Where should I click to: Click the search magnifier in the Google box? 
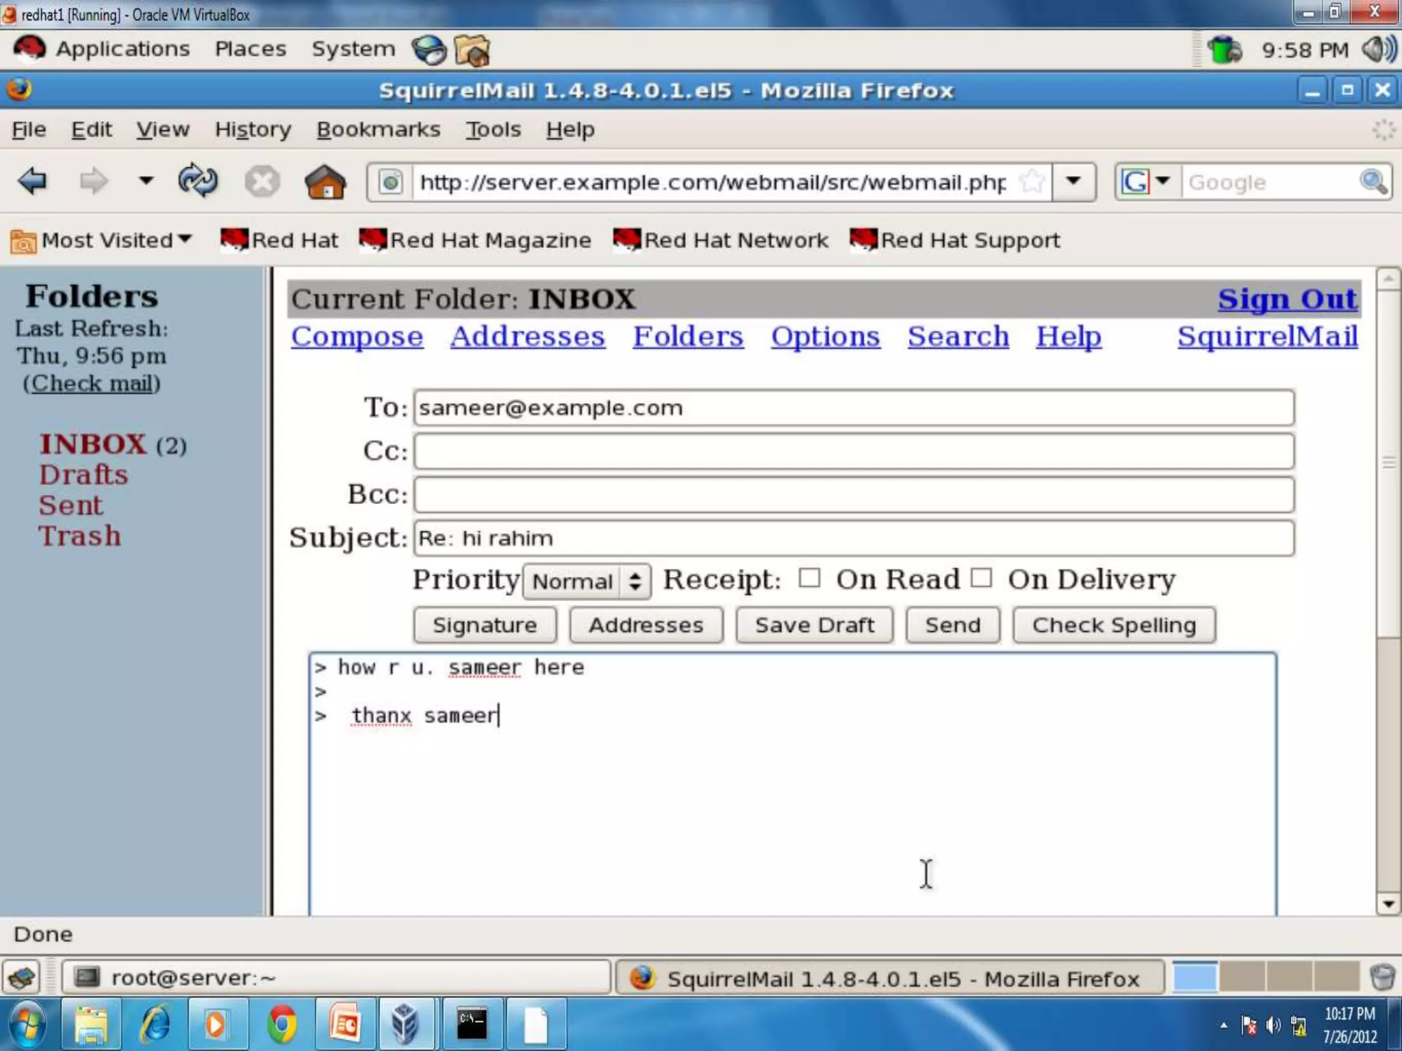(1373, 182)
